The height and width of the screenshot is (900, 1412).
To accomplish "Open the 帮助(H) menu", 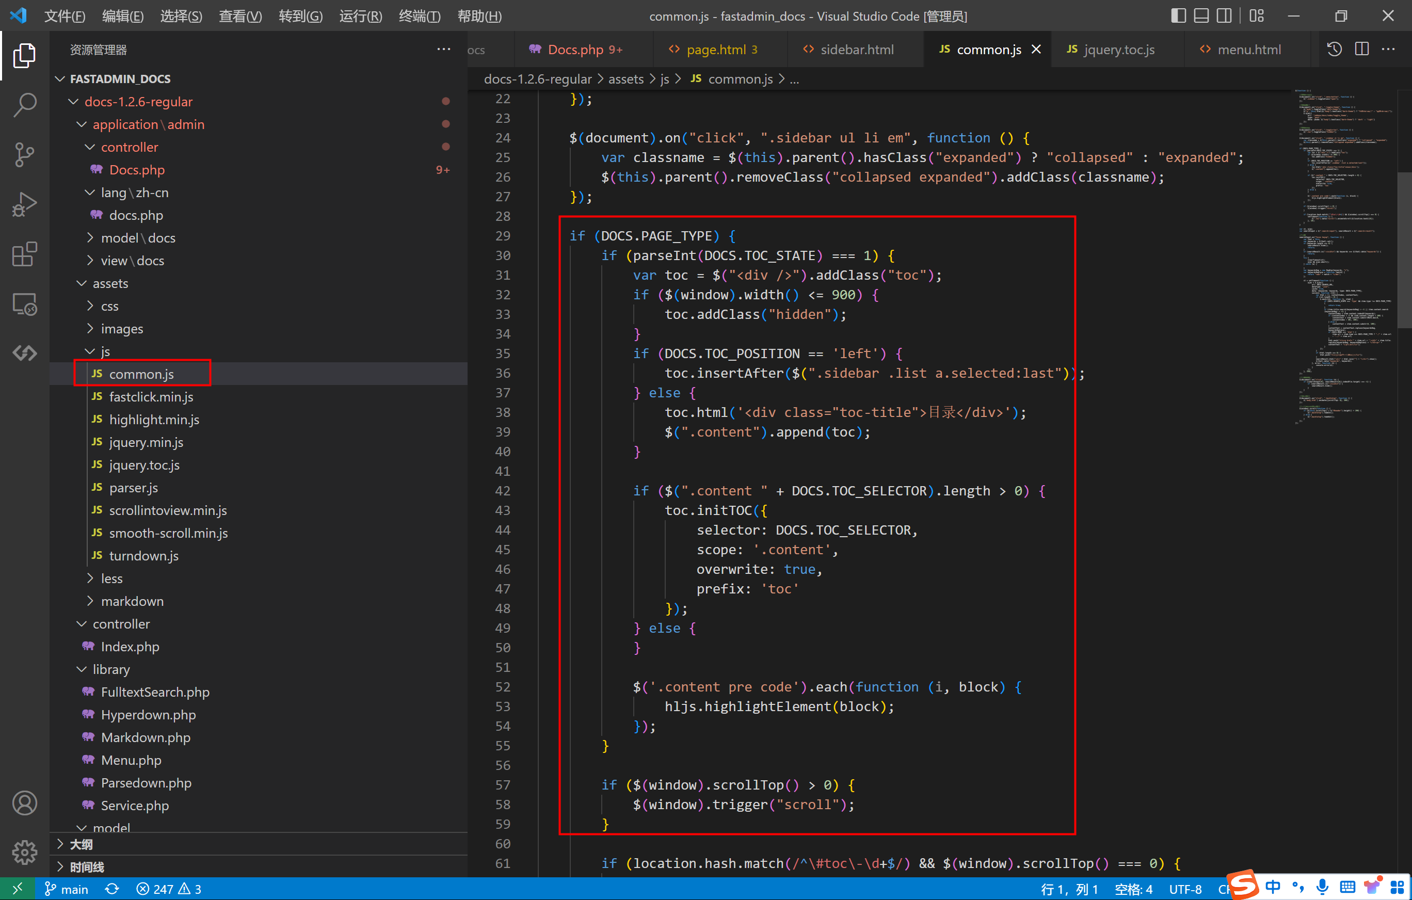I will tap(479, 16).
